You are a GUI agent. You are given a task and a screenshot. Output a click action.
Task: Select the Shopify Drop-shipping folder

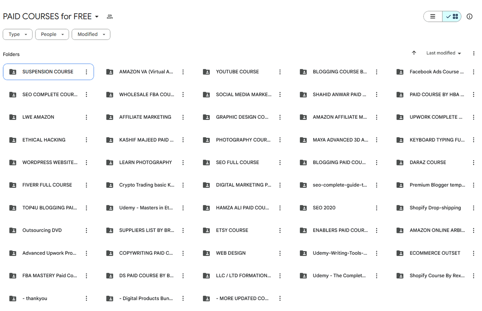tap(435, 208)
